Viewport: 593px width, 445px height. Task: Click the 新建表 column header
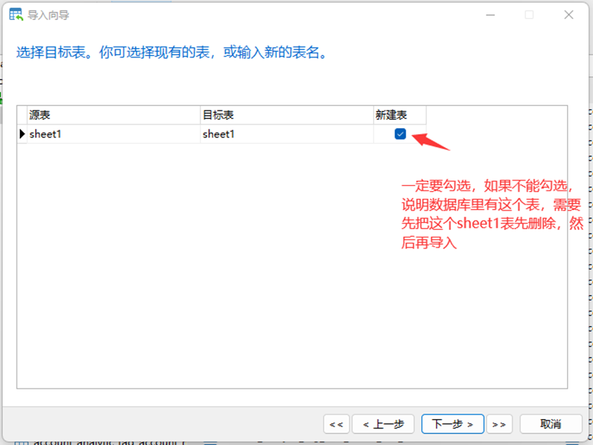click(x=399, y=115)
